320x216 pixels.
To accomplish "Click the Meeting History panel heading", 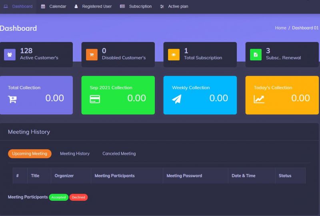I will pos(29,132).
